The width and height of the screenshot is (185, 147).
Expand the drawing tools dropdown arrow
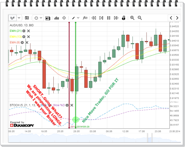[78, 18]
